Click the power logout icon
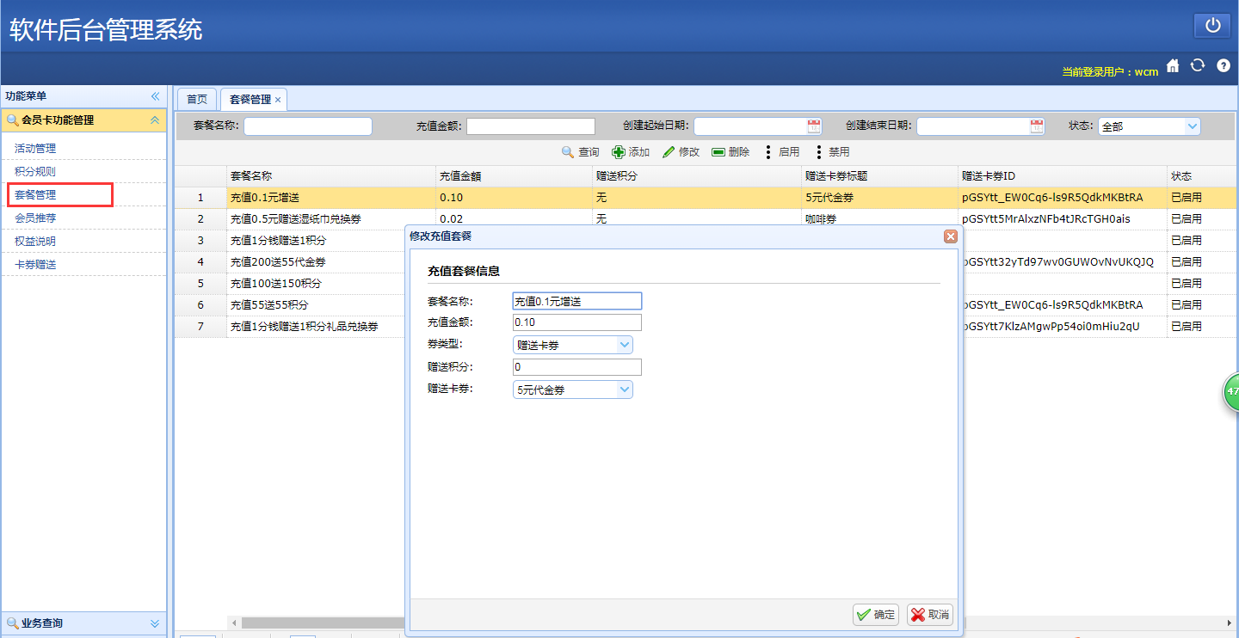1239x638 pixels. coord(1212,26)
